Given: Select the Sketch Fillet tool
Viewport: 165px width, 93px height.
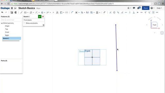Looking at the screenshot, I should [72, 12].
